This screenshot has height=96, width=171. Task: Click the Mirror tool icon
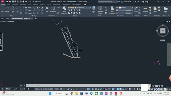[x=34, y=10]
